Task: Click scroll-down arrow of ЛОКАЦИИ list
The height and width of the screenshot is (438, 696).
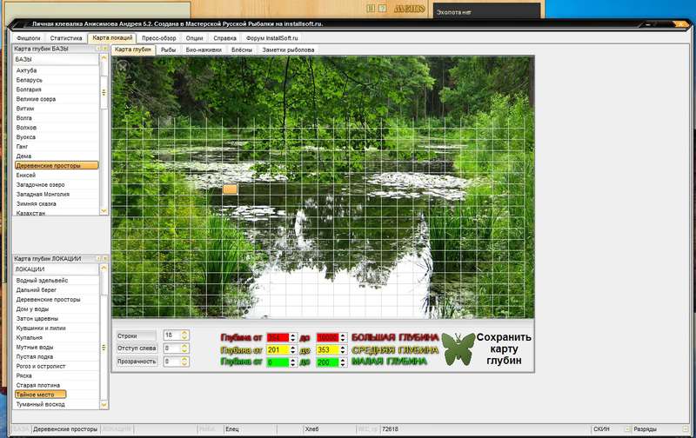Action: point(104,404)
